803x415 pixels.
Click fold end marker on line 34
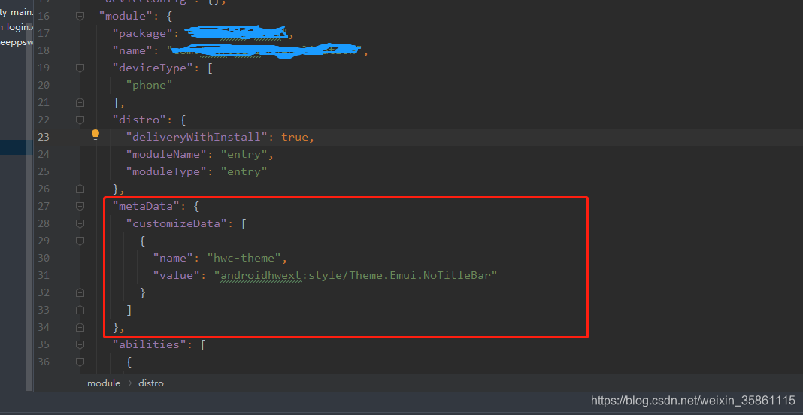coord(80,327)
